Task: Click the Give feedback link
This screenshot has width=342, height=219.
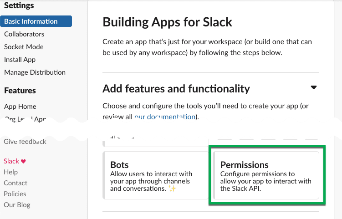Action: tap(25, 142)
